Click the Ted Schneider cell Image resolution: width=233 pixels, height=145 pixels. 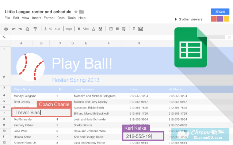(23, 119)
